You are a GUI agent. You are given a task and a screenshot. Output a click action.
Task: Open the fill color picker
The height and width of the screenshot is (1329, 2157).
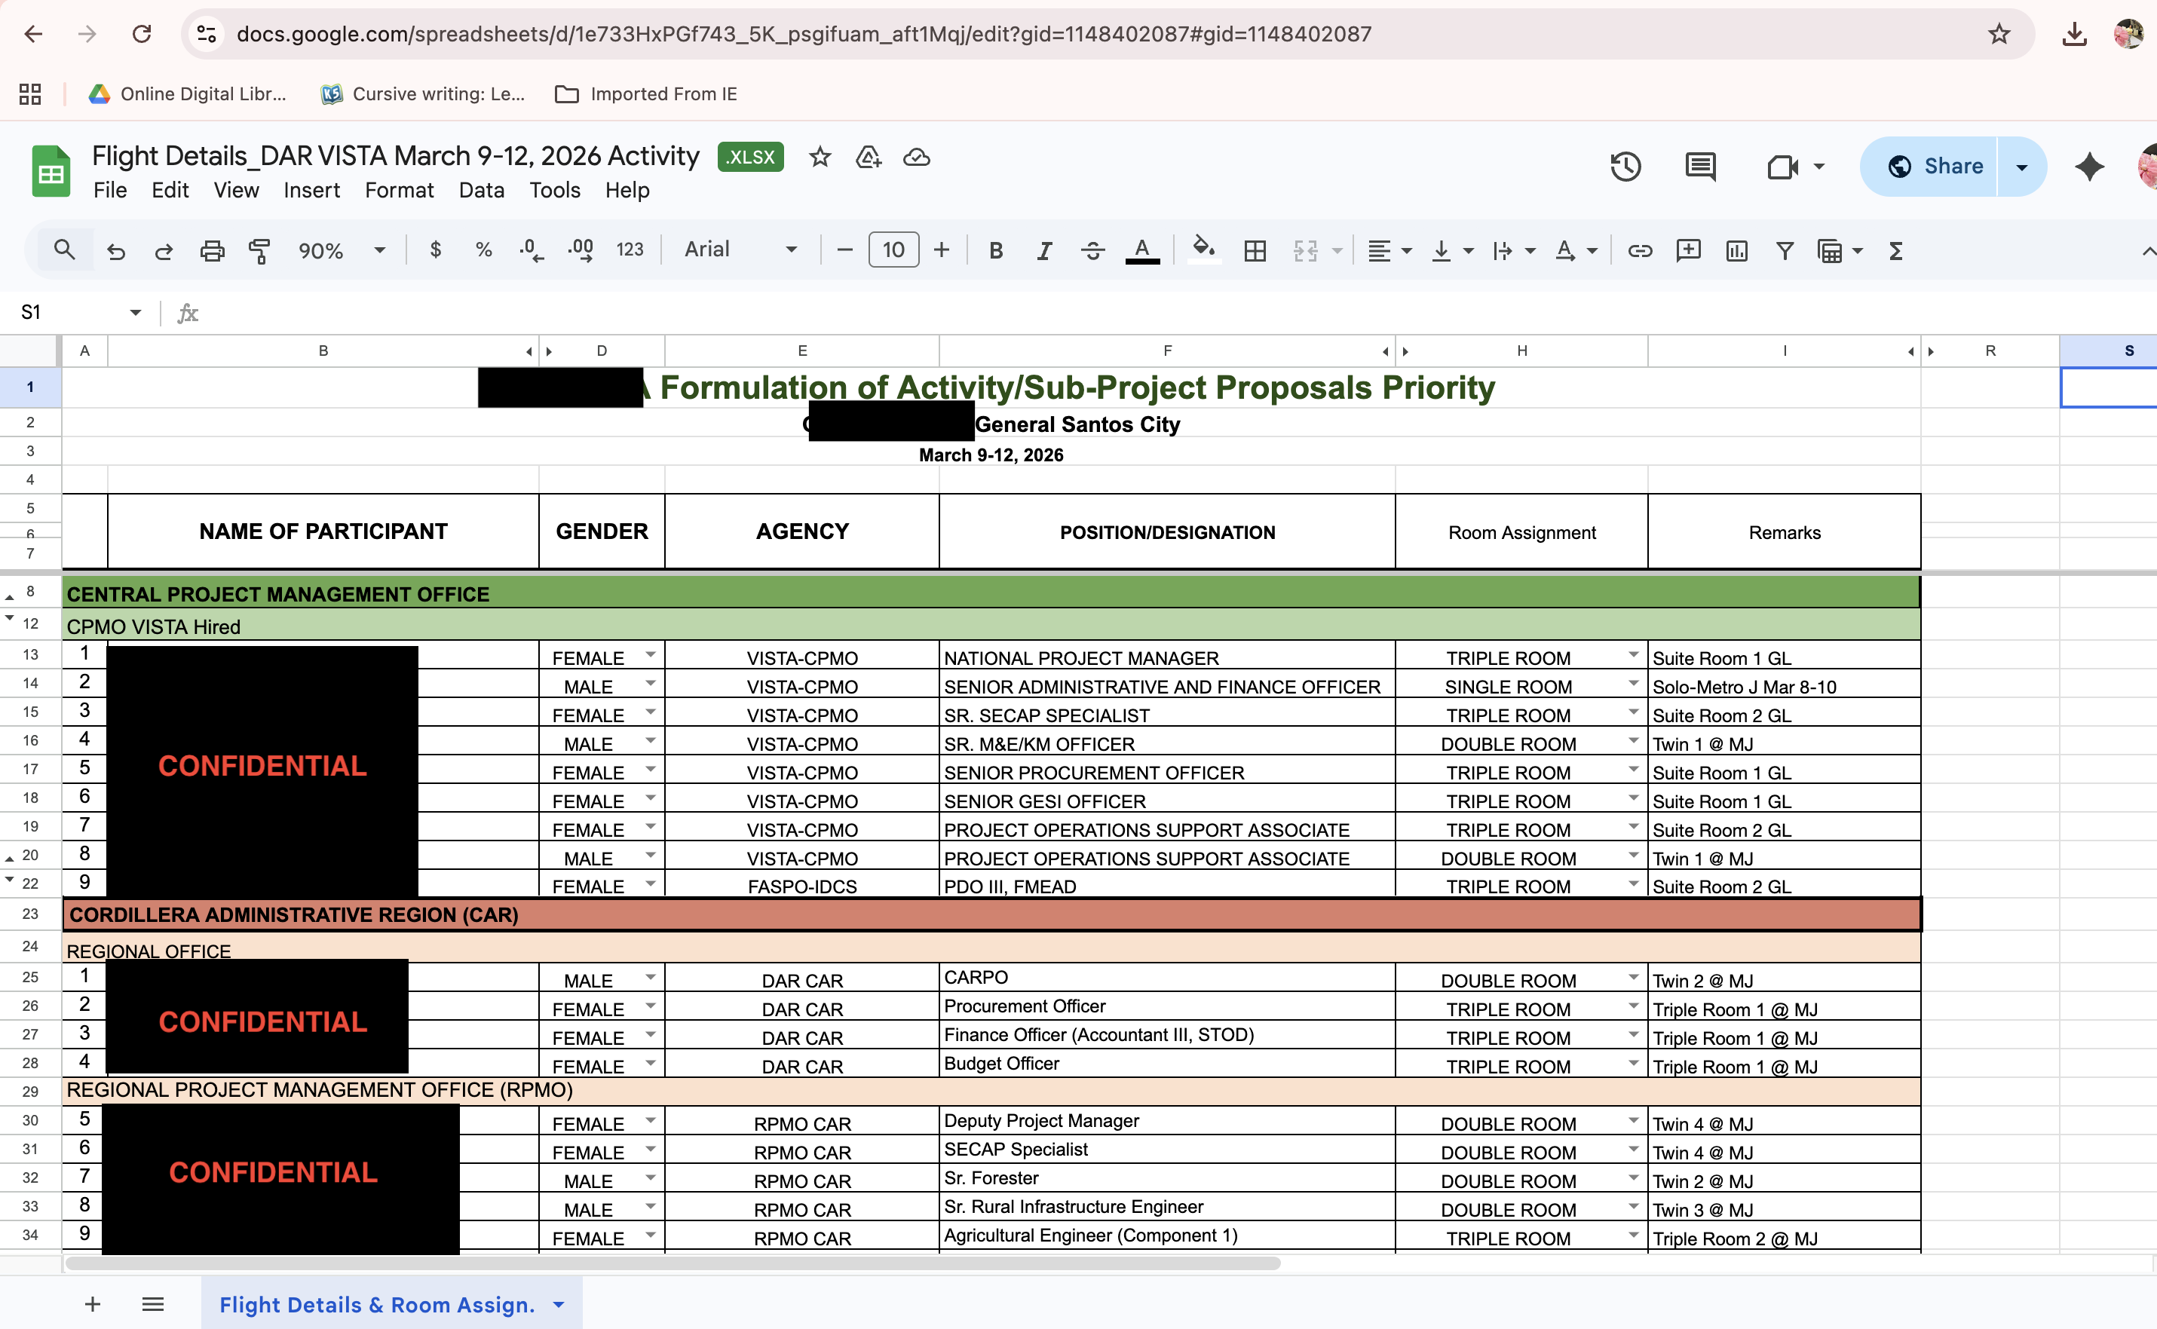click(x=1203, y=250)
